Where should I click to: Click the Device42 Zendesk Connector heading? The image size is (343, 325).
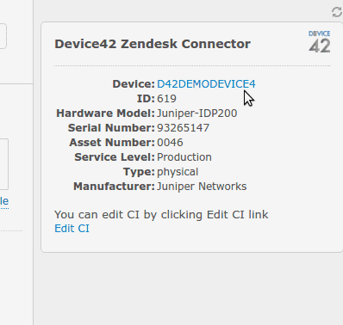tap(153, 44)
